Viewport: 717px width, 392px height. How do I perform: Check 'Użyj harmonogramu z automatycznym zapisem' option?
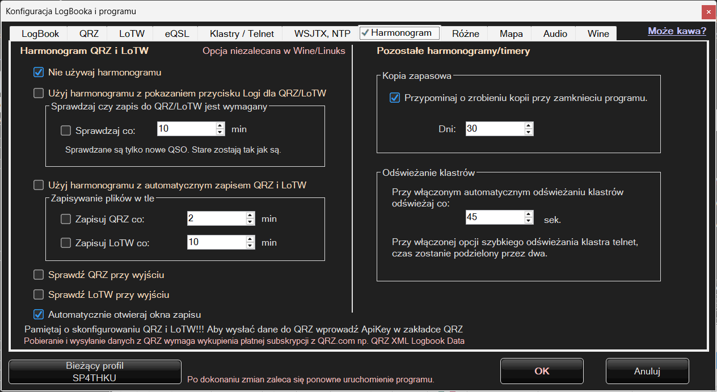pos(39,185)
